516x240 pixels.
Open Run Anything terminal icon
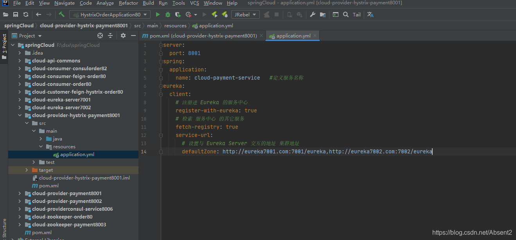click(x=336, y=14)
